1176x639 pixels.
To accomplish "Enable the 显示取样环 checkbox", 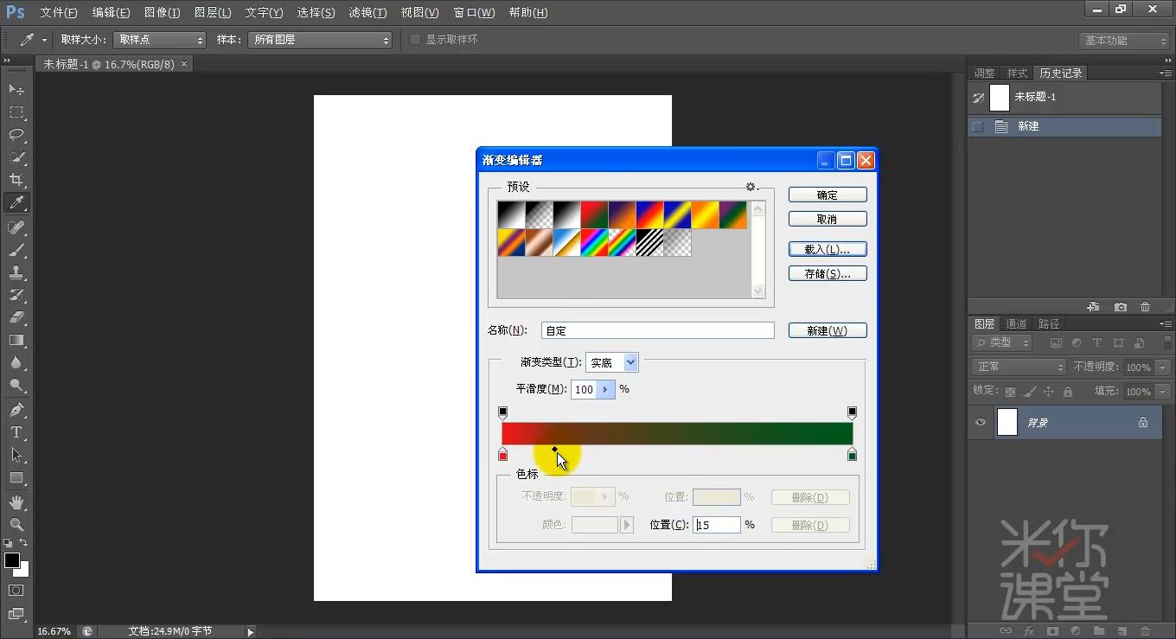I will pos(416,39).
